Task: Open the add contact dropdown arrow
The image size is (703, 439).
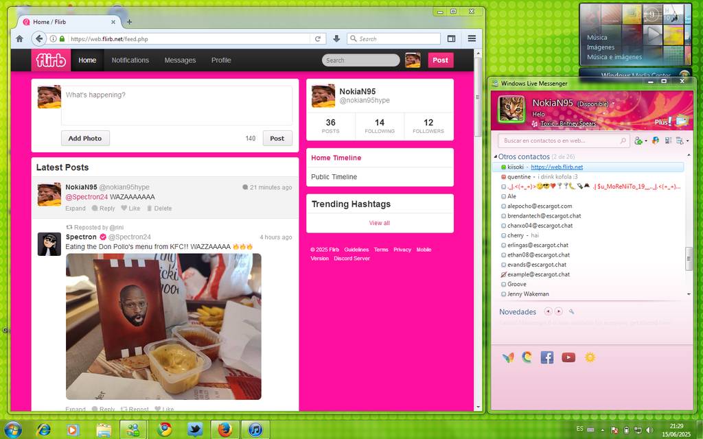Action: [x=646, y=141]
